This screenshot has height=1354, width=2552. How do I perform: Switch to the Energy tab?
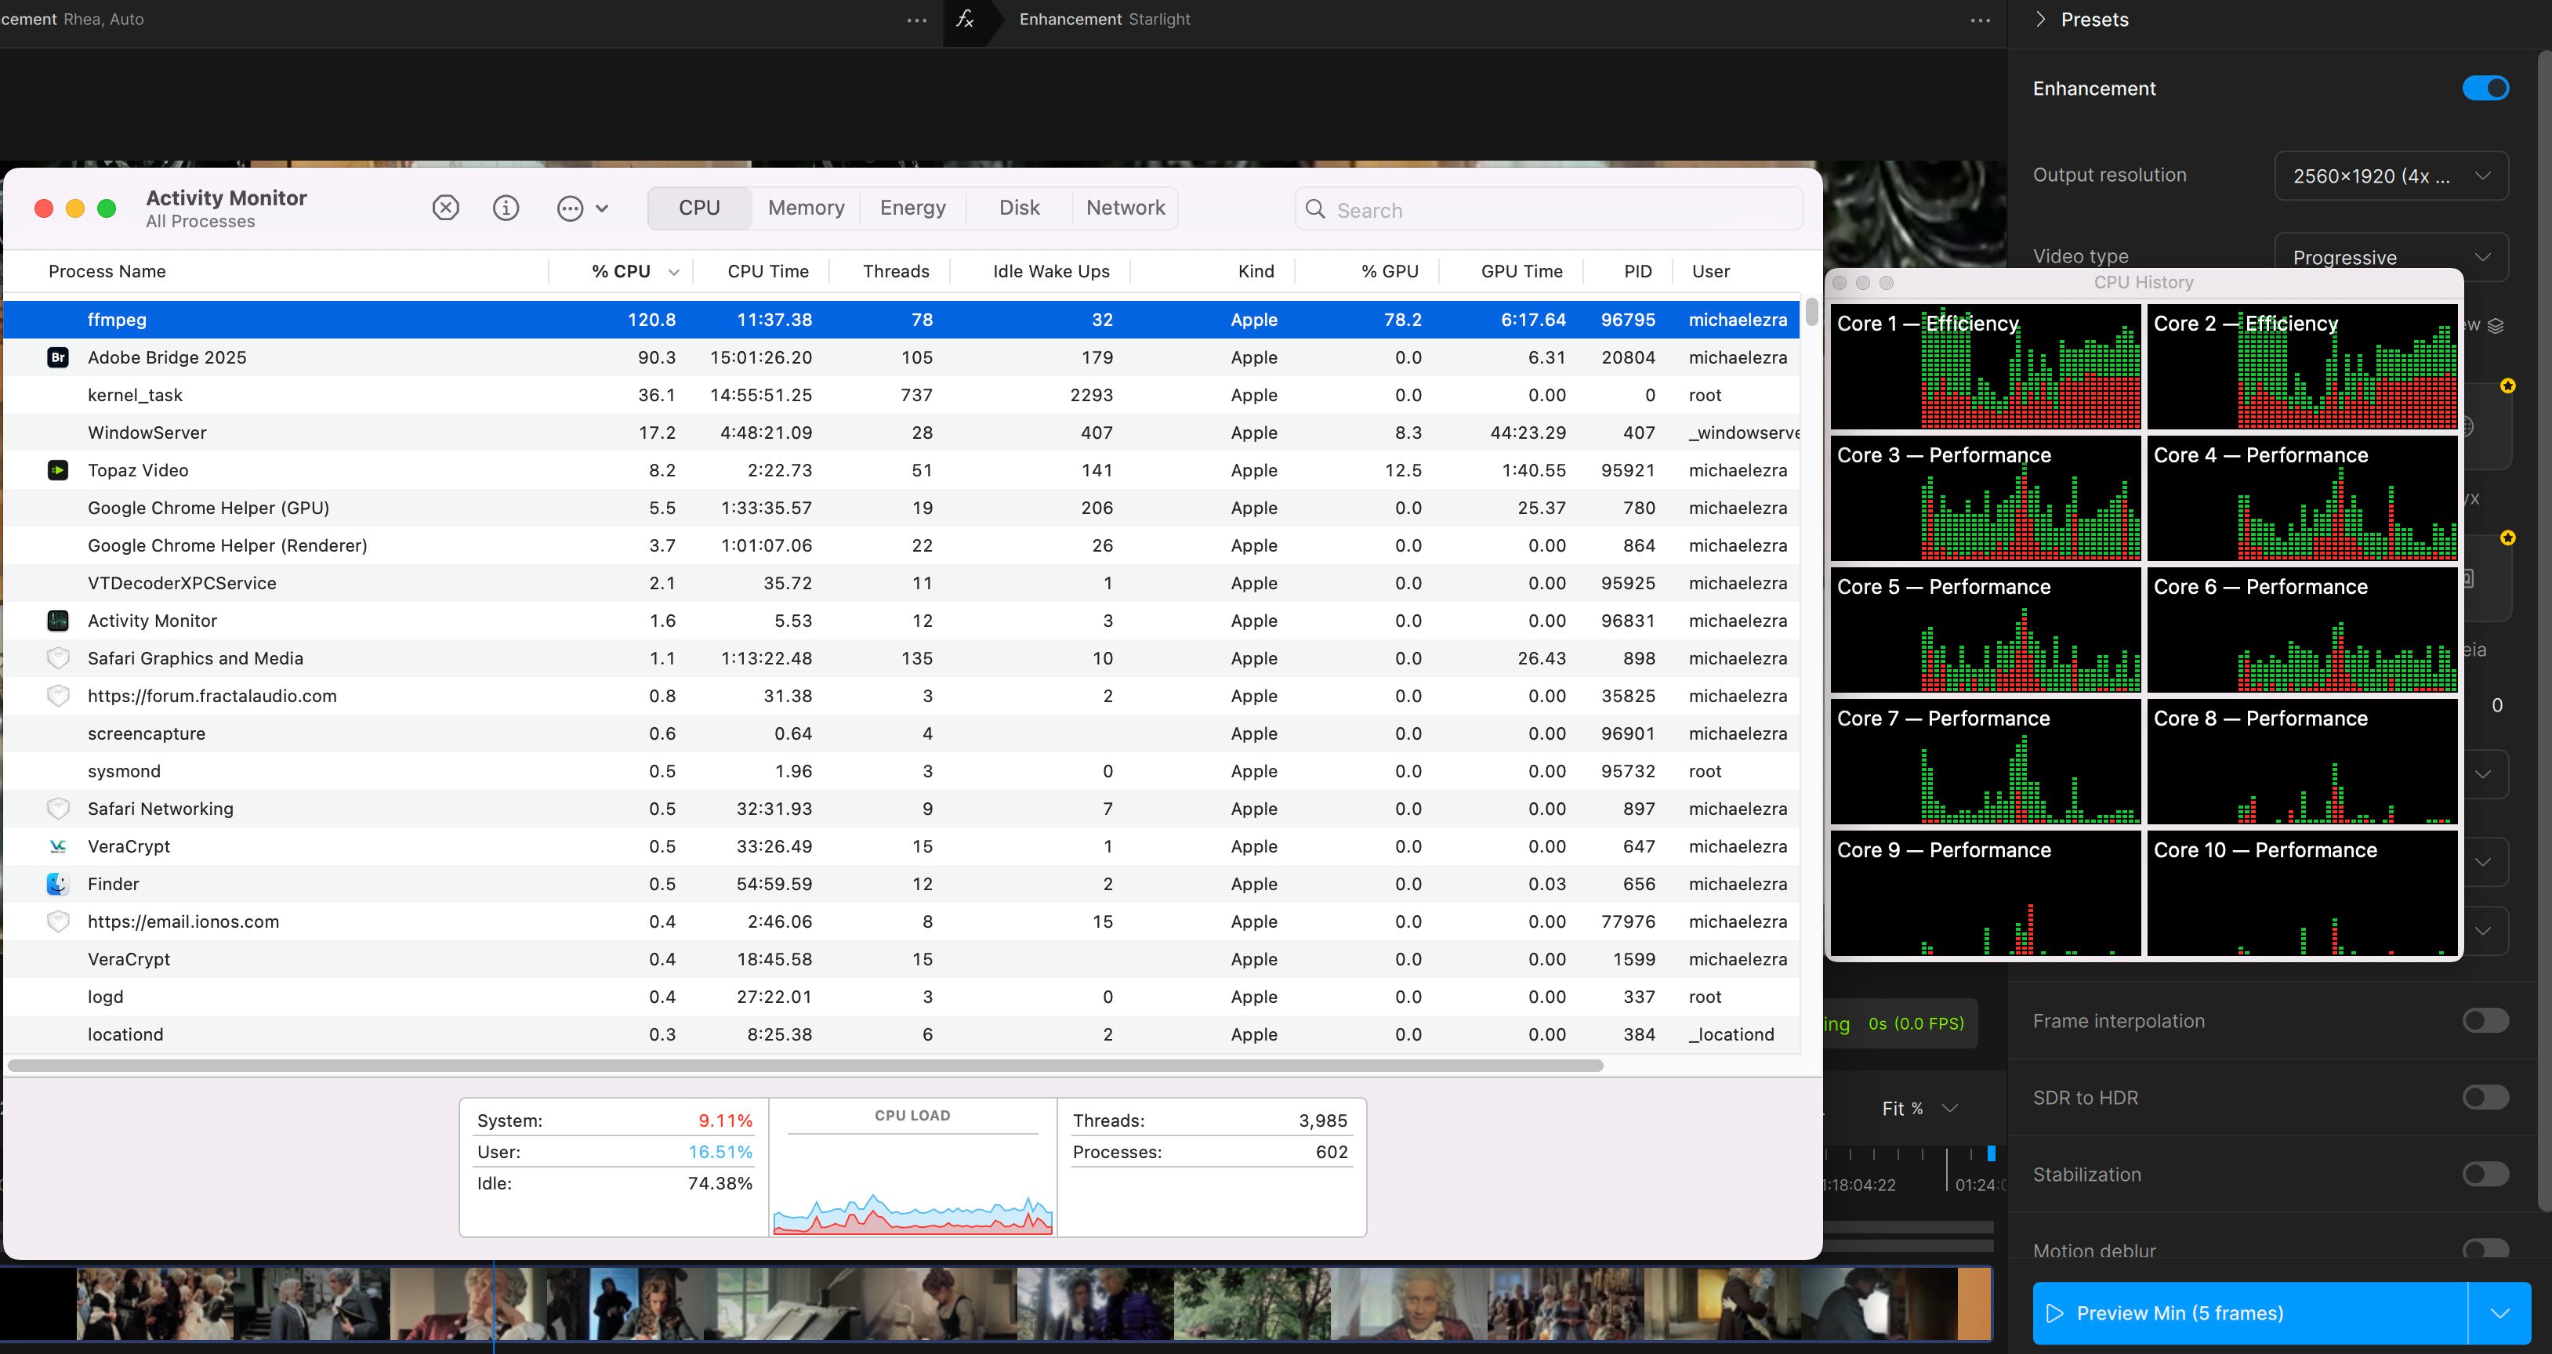tap(912, 208)
